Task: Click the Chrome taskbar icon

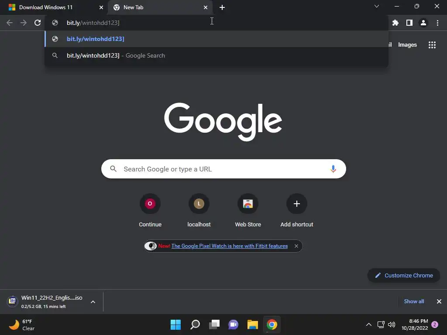Action: click(x=272, y=325)
